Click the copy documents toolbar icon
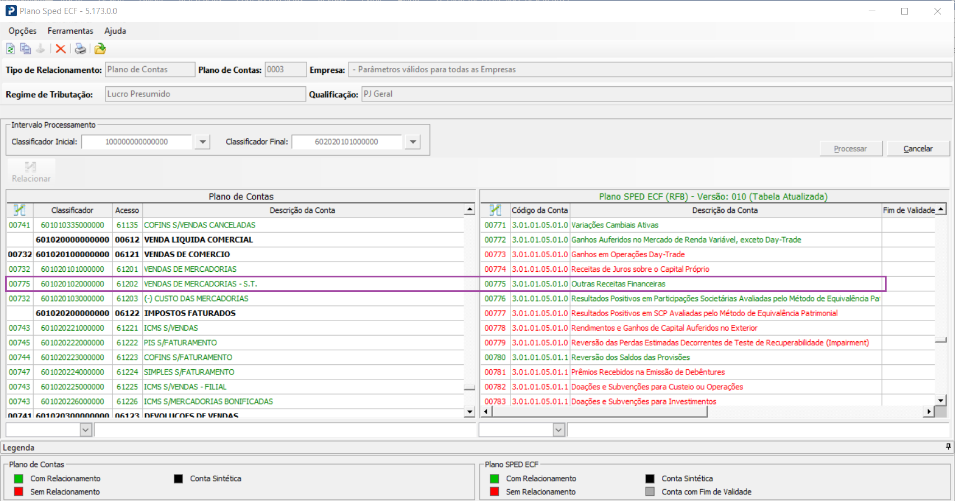 click(x=25, y=49)
